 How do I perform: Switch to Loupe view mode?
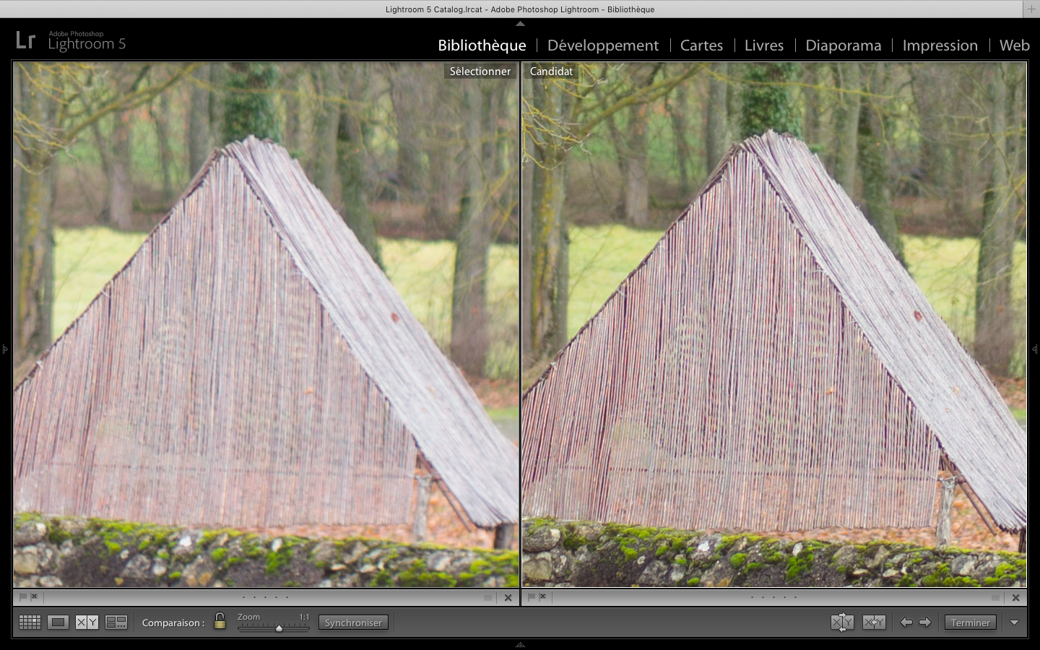click(58, 623)
